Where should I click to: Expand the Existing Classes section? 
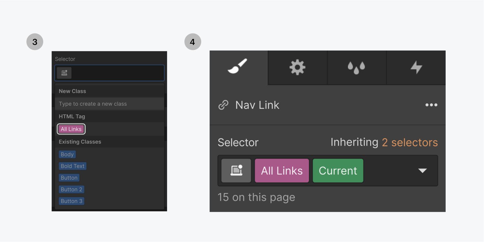(x=80, y=142)
